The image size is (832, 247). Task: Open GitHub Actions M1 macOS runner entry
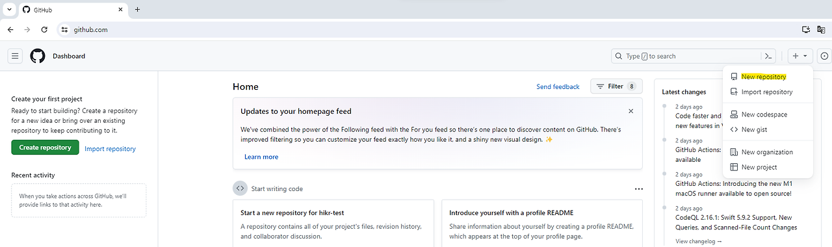(x=733, y=188)
